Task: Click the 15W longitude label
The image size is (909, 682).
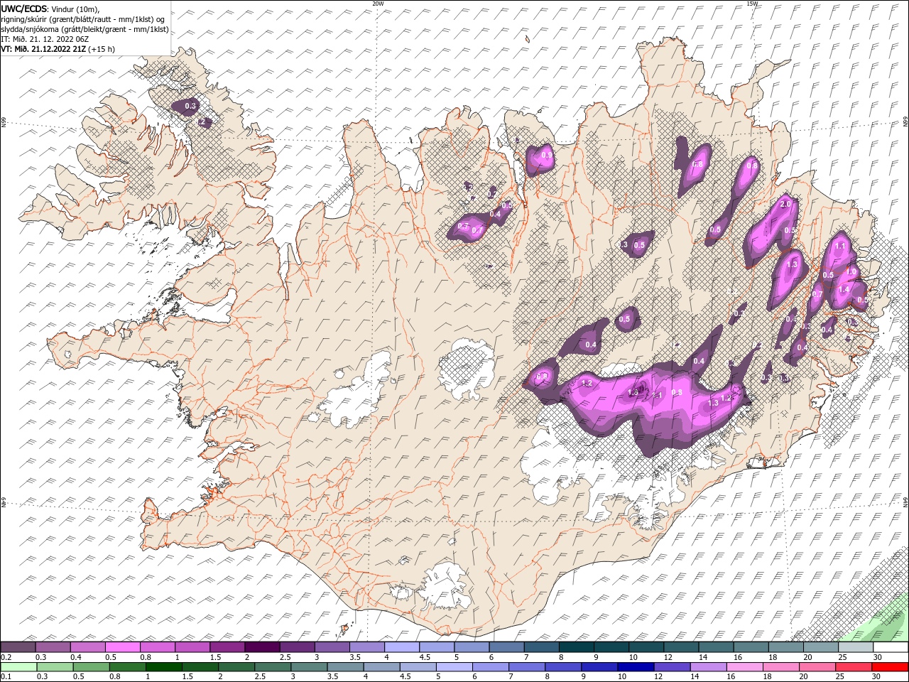Action: click(752, 4)
